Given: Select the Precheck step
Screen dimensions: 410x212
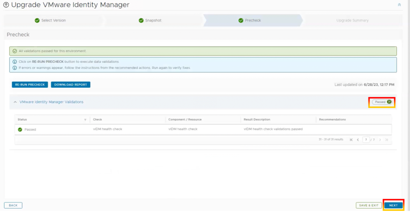Looking at the screenshot, I should [253, 20].
